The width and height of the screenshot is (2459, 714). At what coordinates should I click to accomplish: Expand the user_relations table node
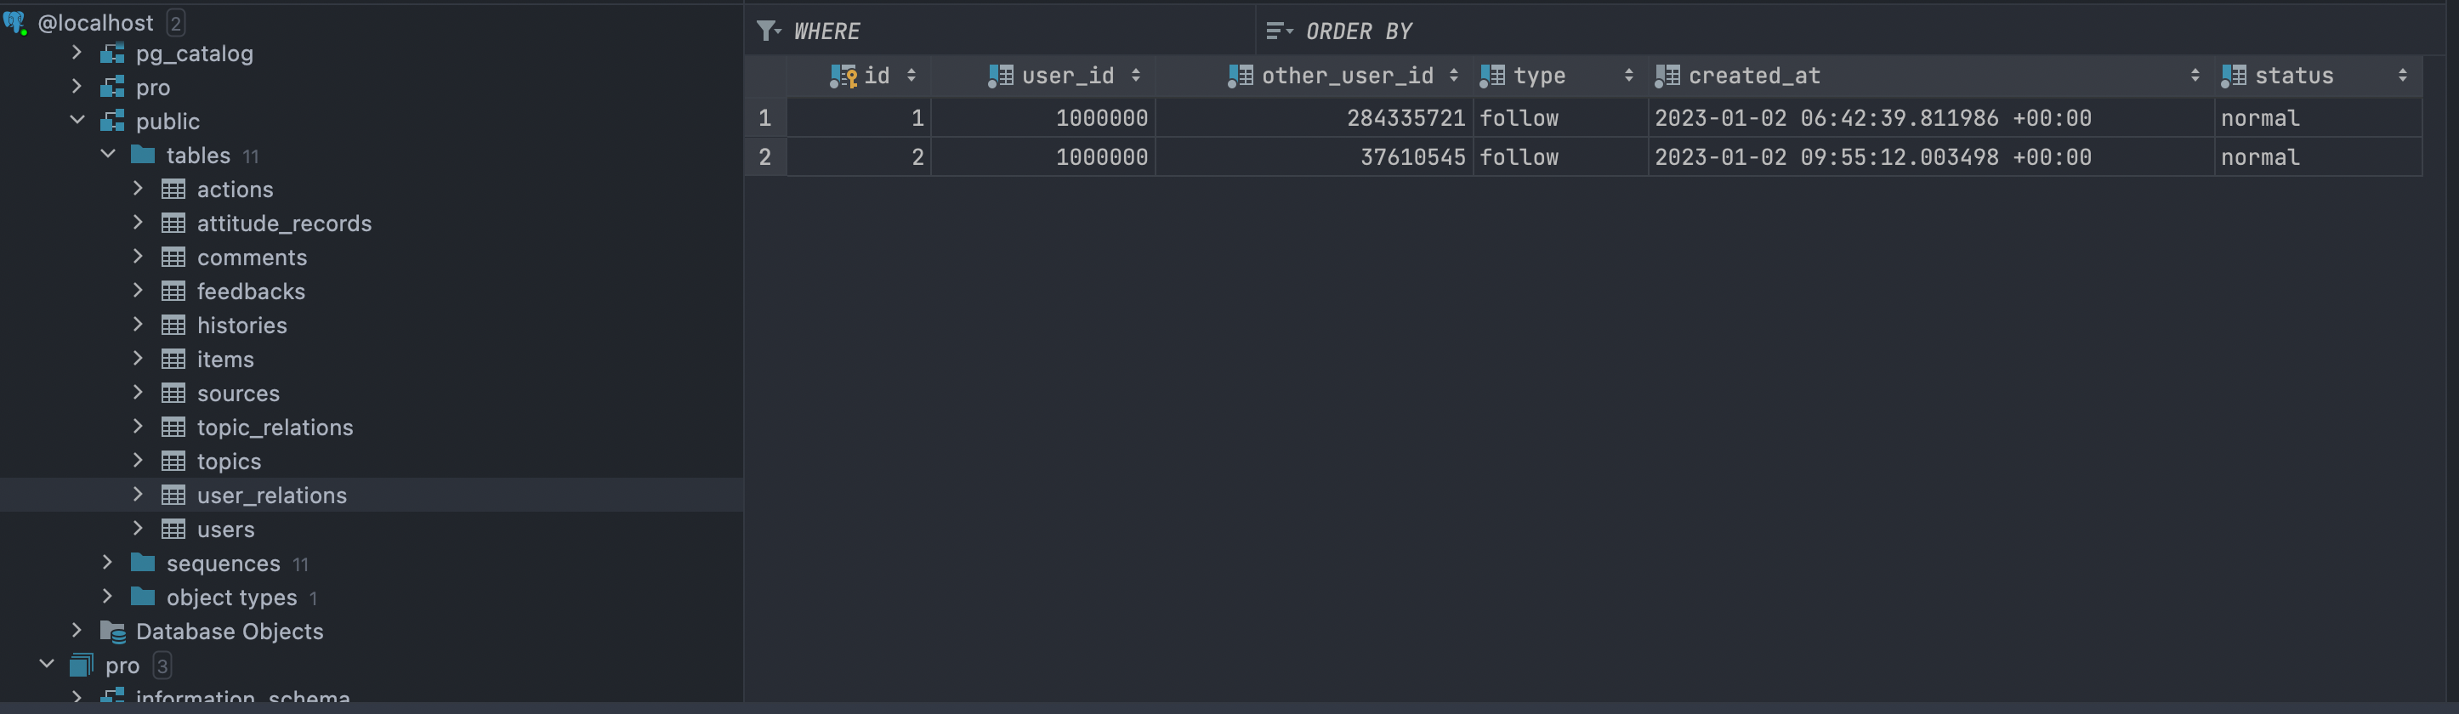coord(139,495)
